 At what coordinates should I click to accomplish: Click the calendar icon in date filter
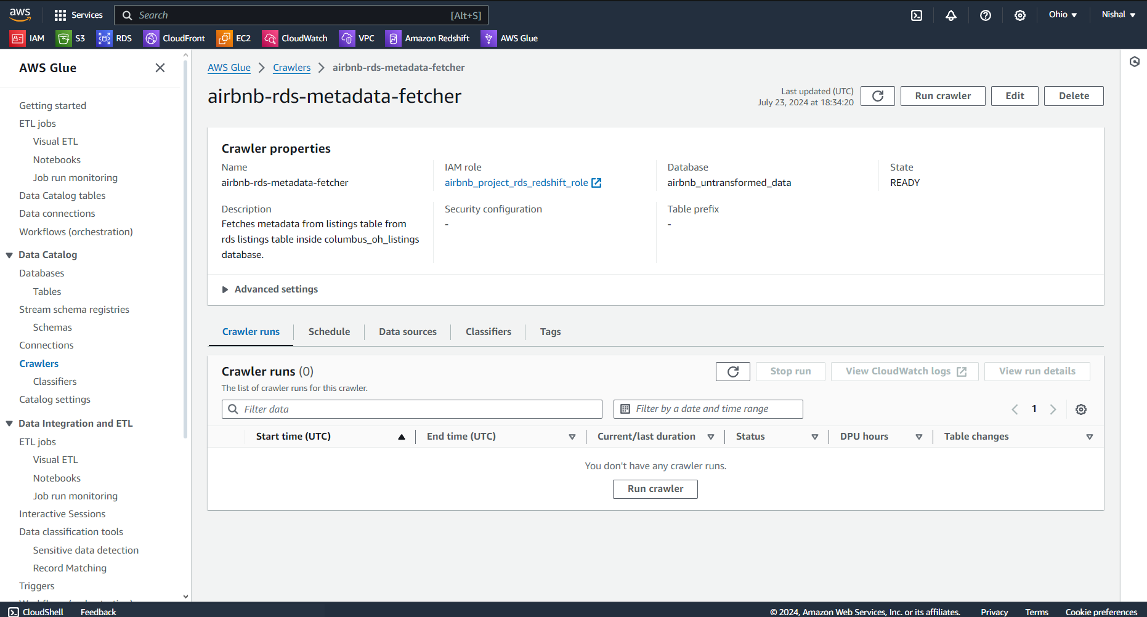tap(625, 409)
